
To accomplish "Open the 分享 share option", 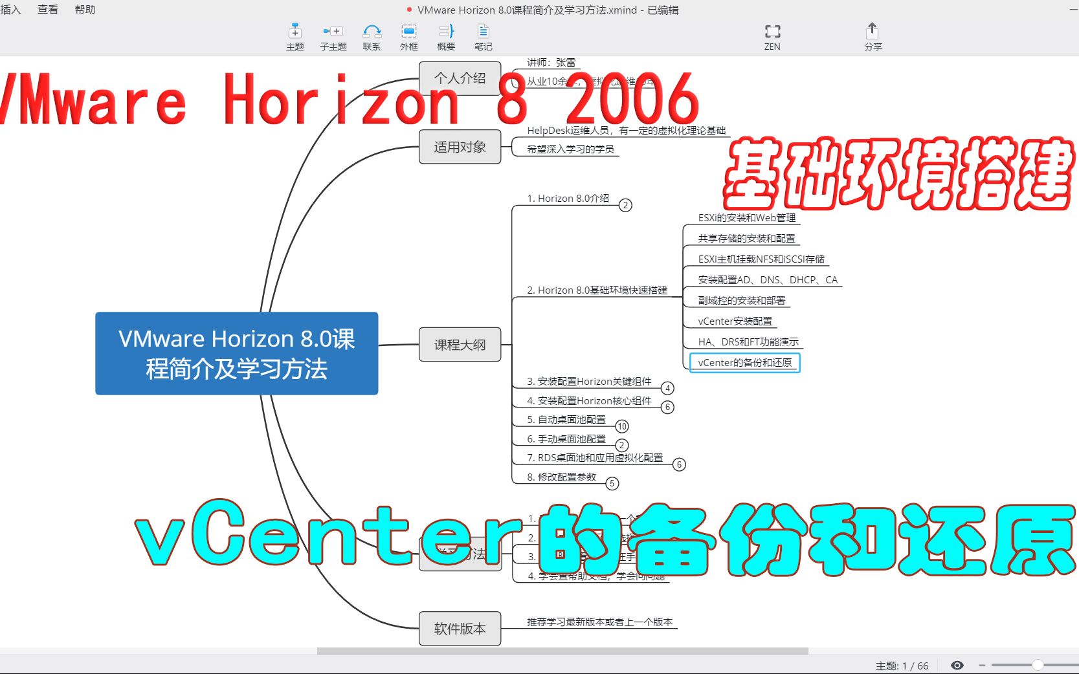I will pos(873,37).
